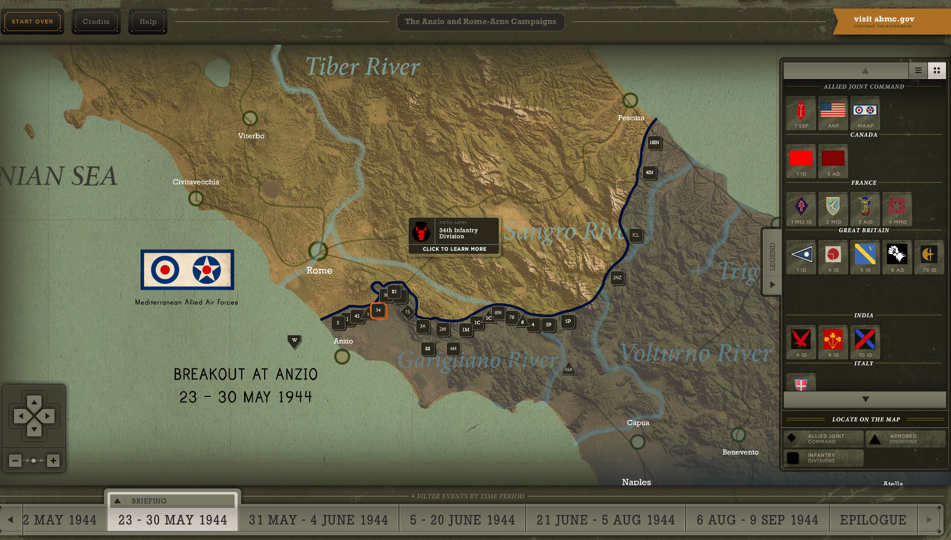Select the 31 May - 4 June 1944 period
Viewport: 951px width, 540px height.
click(x=319, y=520)
